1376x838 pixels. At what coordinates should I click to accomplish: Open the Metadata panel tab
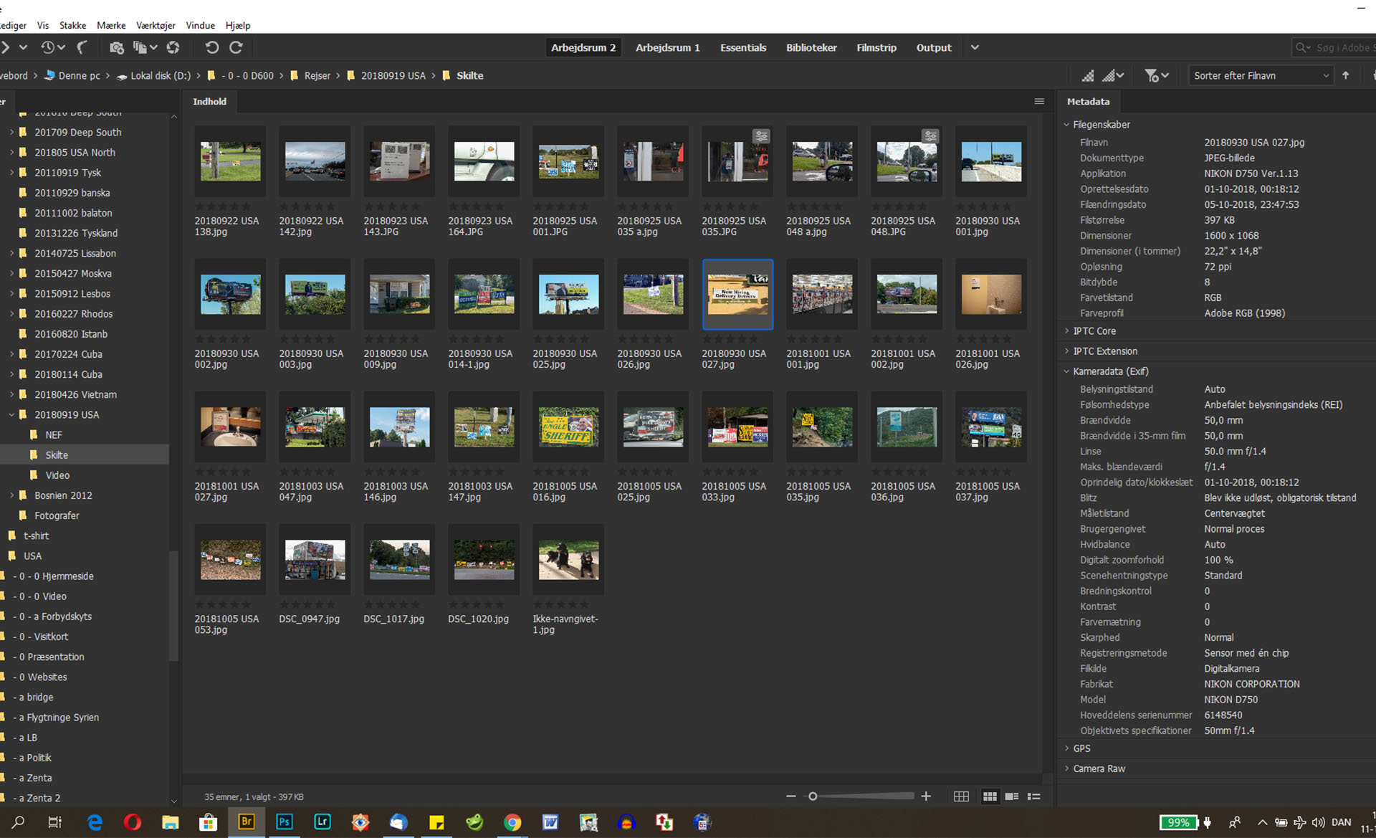[x=1088, y=101]
